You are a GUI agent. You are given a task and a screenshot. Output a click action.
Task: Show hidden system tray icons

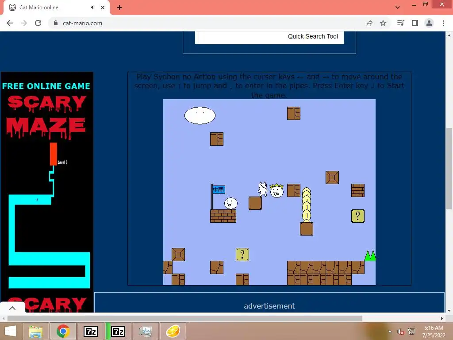tap(390, 332)
